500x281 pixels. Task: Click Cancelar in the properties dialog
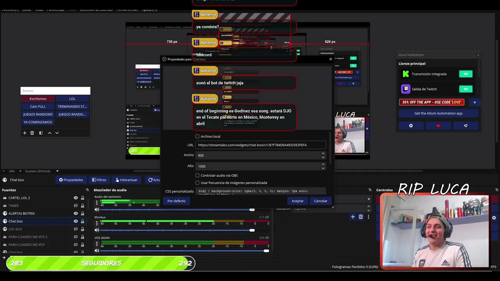coord(321,201)
